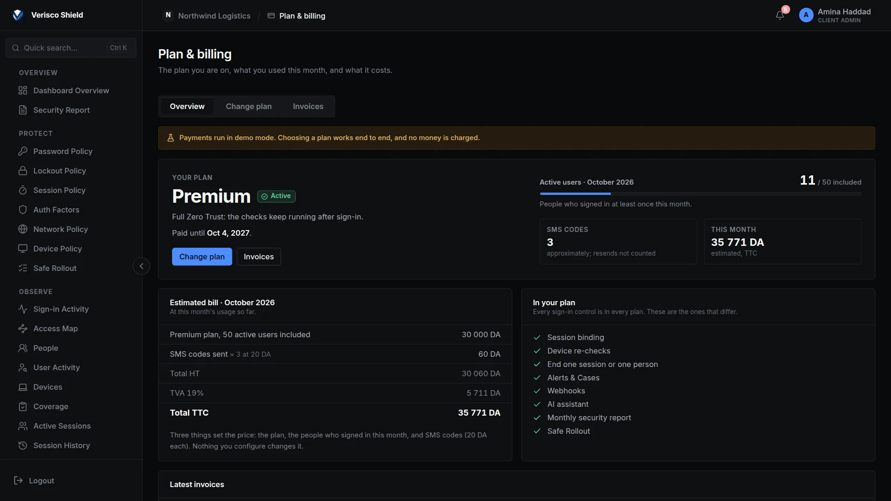Open the Invoices tab
The height and width of the screenshot is (501, 891).
pos(308,106)
